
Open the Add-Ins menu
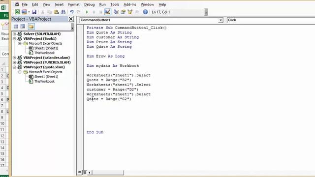pos(130,4)
